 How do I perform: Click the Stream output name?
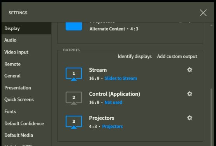[98, 70]
